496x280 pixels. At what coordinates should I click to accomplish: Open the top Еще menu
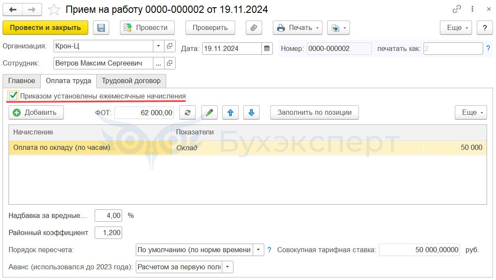456,28
